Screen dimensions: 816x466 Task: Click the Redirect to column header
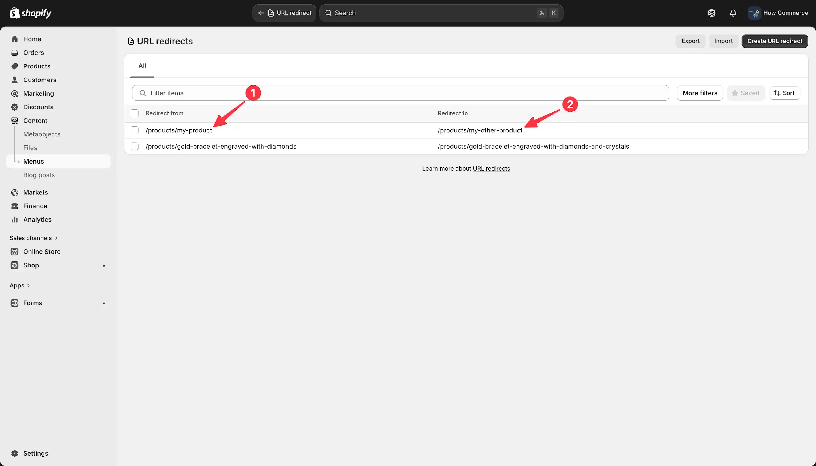pos(452,113)
